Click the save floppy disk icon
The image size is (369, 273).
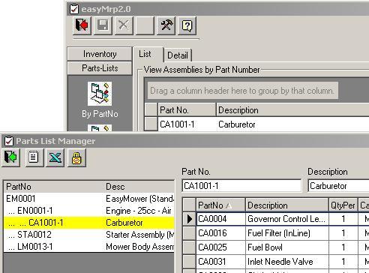pos(103,25)
